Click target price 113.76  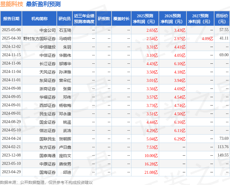pyautogui.click(x=223, y=147)
